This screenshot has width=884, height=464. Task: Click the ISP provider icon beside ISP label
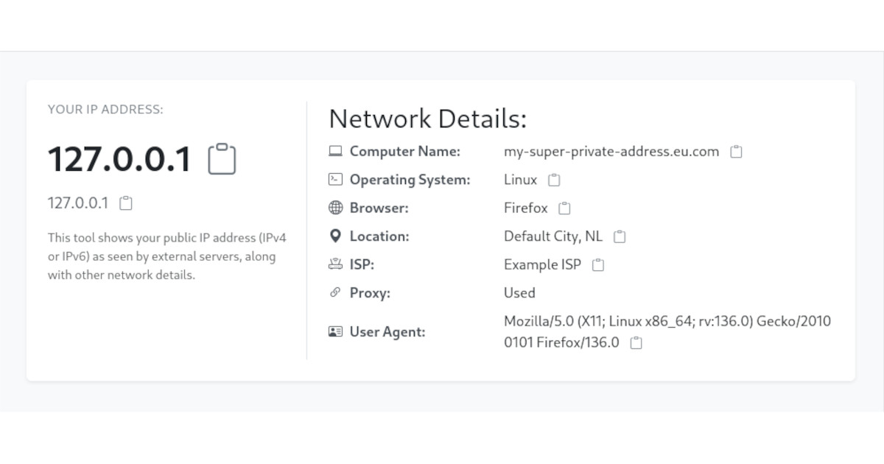[335, 264]
